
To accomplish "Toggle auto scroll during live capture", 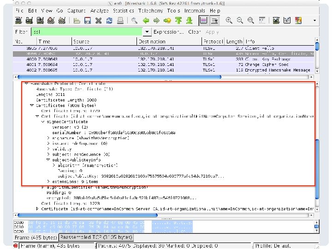I will click(x=214, y=21).
